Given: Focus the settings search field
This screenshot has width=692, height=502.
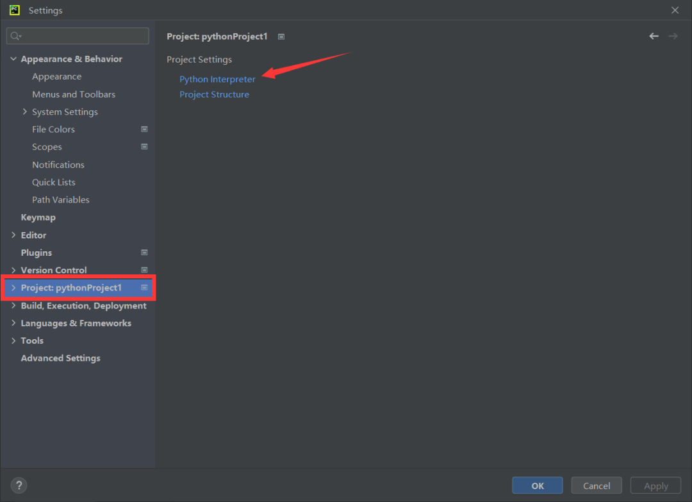Looking at the screenshot, I should coord(83,36).
